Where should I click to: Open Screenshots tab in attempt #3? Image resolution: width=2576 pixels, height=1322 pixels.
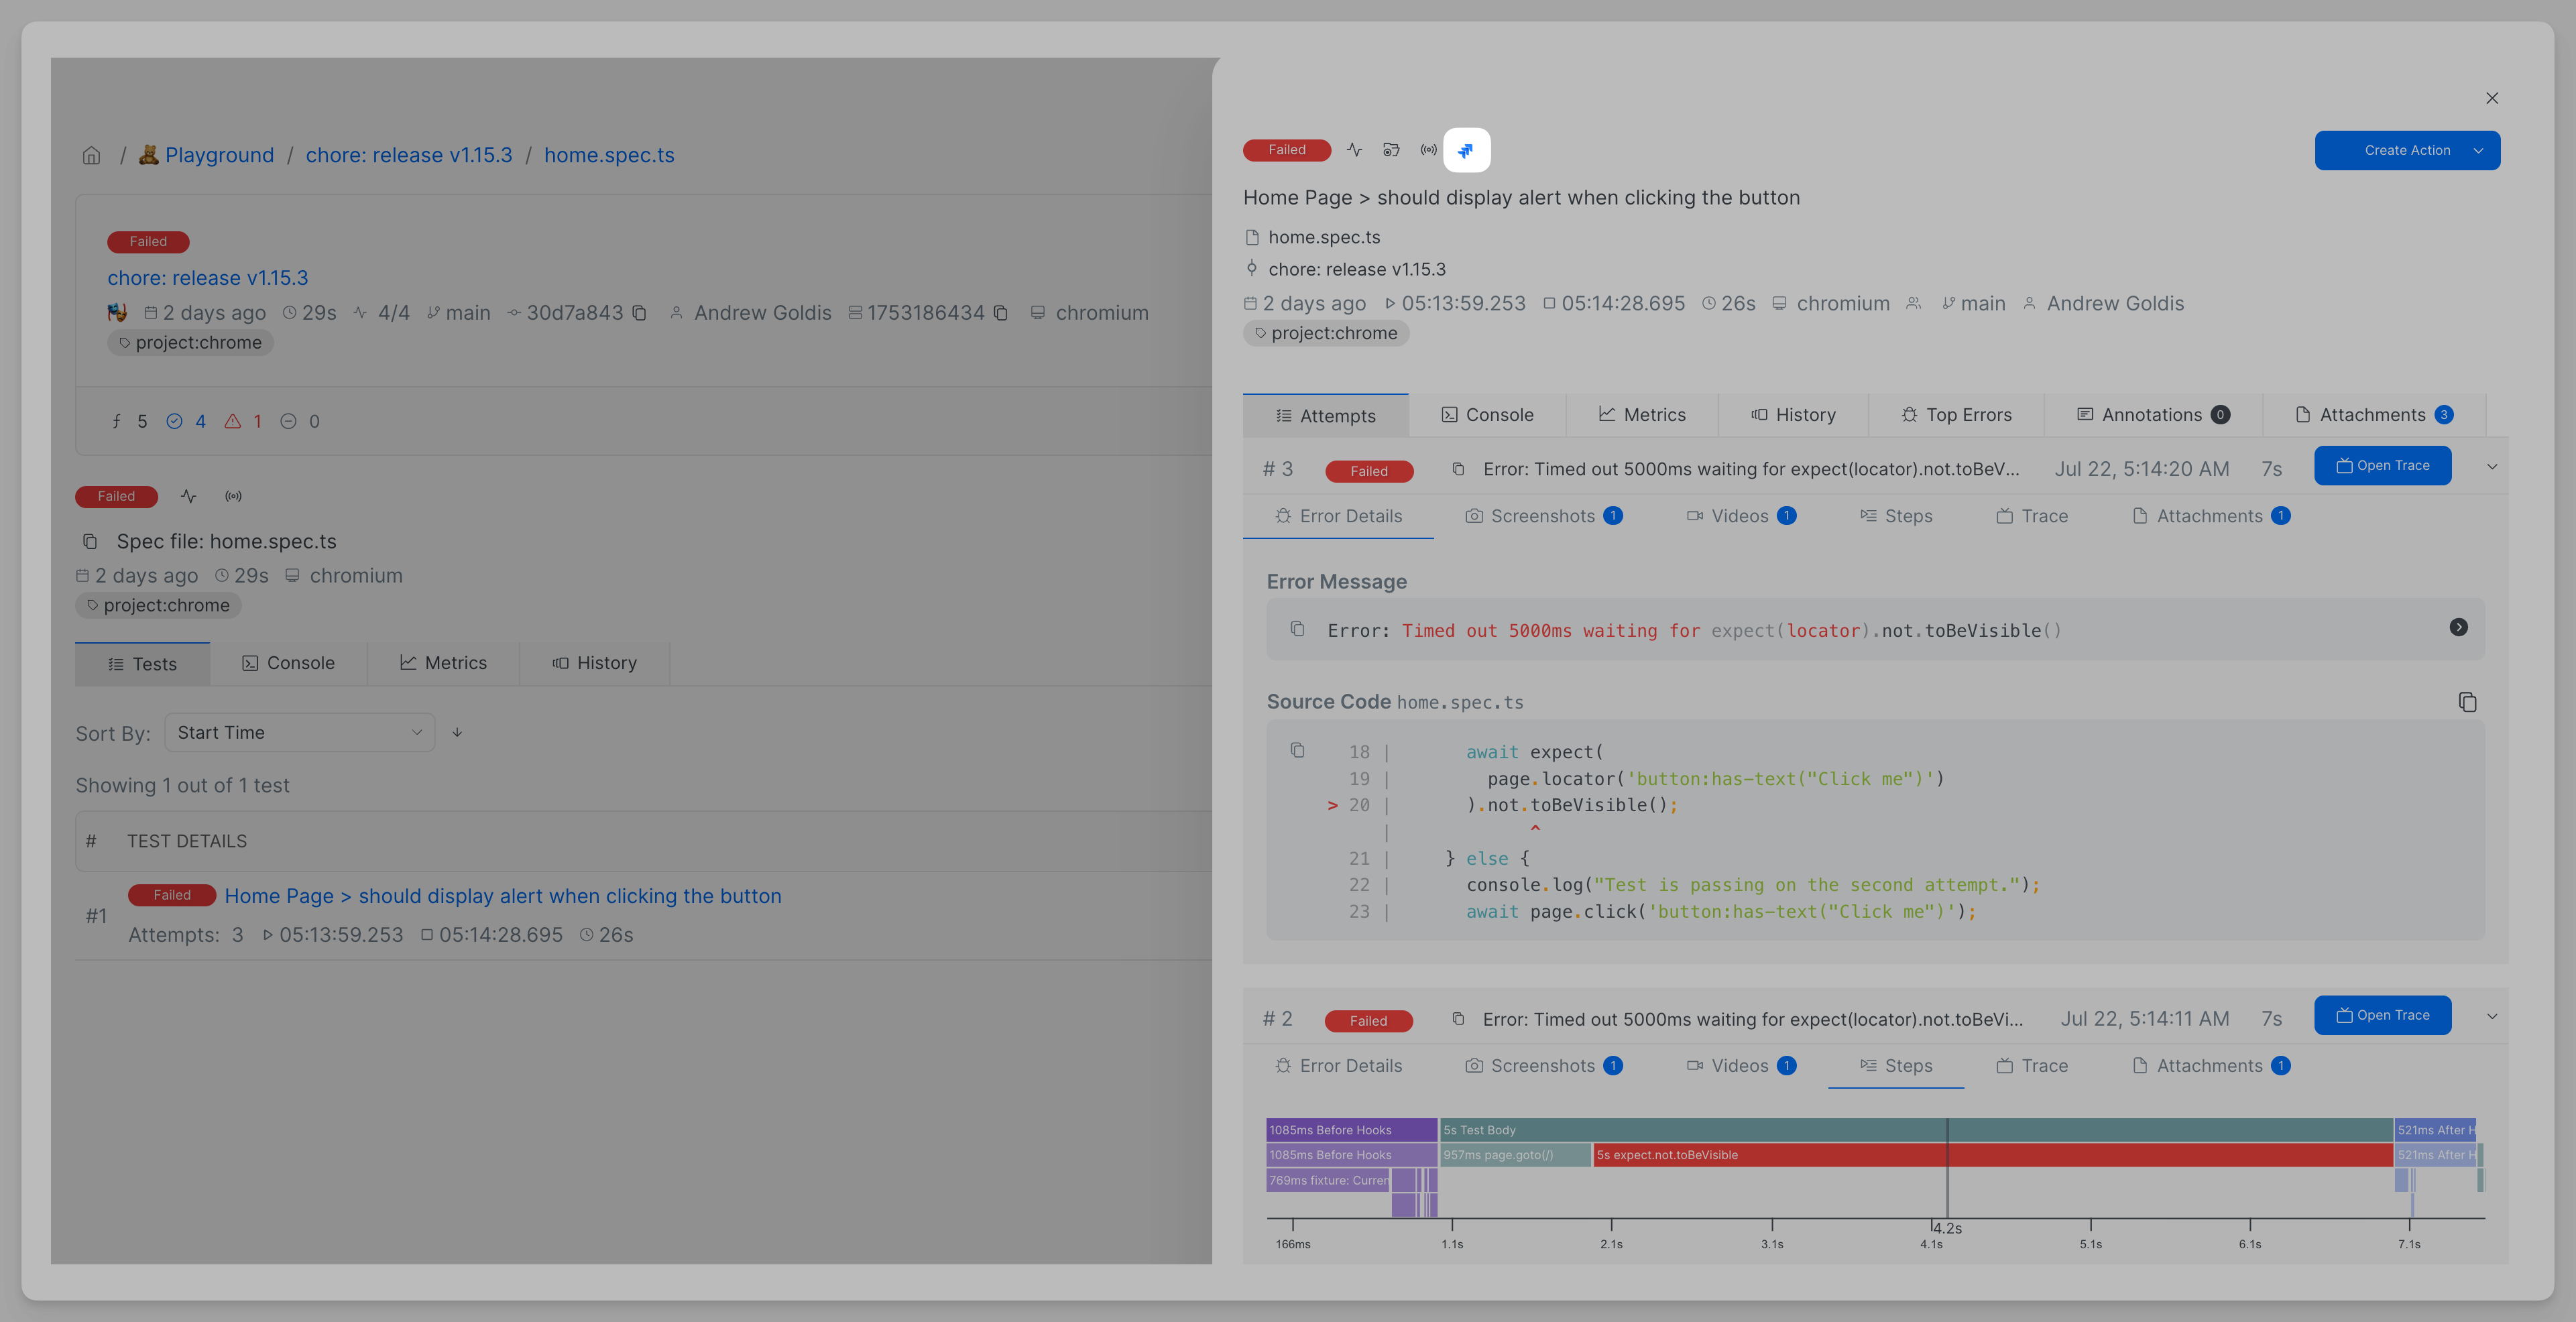[x=1543, y=516]
